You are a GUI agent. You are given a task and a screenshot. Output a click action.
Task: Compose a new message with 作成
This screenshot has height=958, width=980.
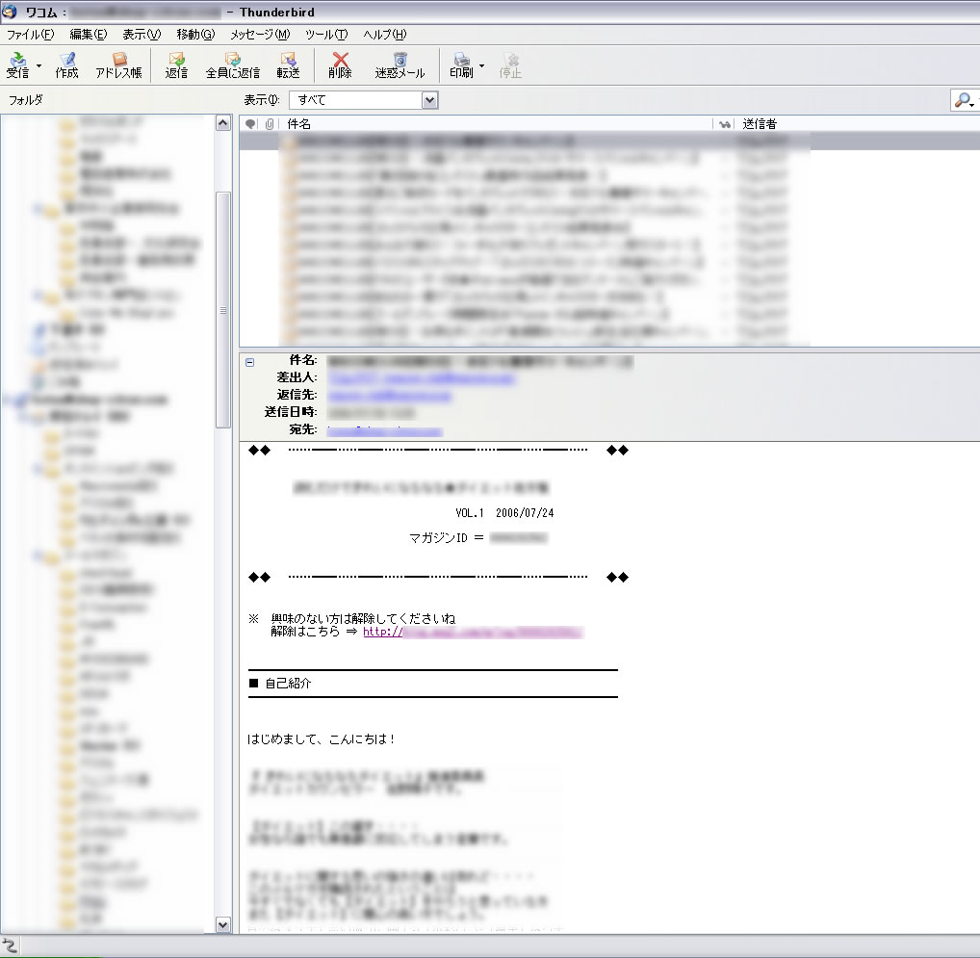pyautogui.click(x=66, y=65)
